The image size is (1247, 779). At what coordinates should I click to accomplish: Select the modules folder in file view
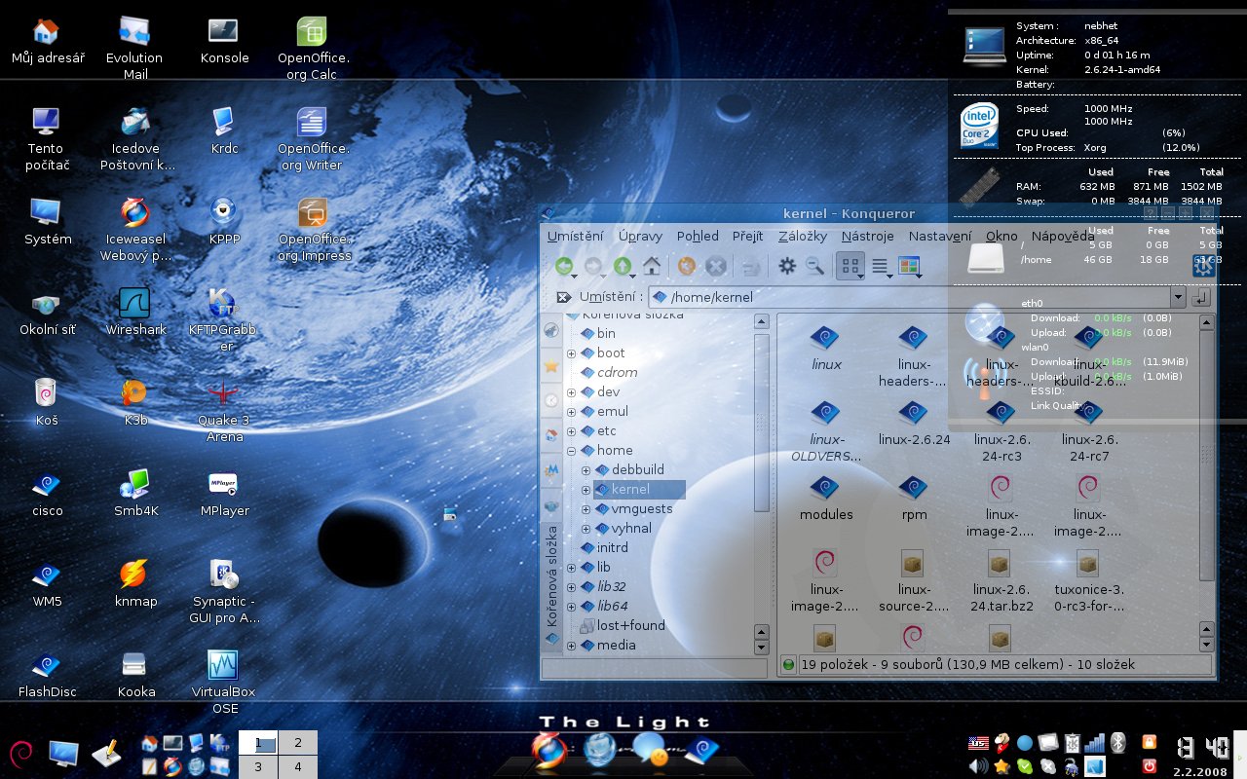(826, 500)
